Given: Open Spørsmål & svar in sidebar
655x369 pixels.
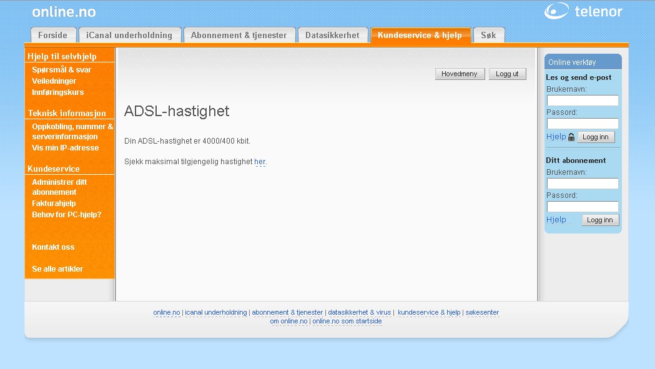Looking at the screenshot, I should [x=61, y=70].
